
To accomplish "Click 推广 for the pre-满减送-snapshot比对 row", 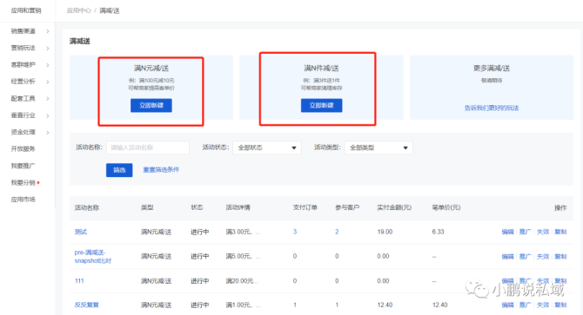I will pyautogui.click(x=525, y=257).
